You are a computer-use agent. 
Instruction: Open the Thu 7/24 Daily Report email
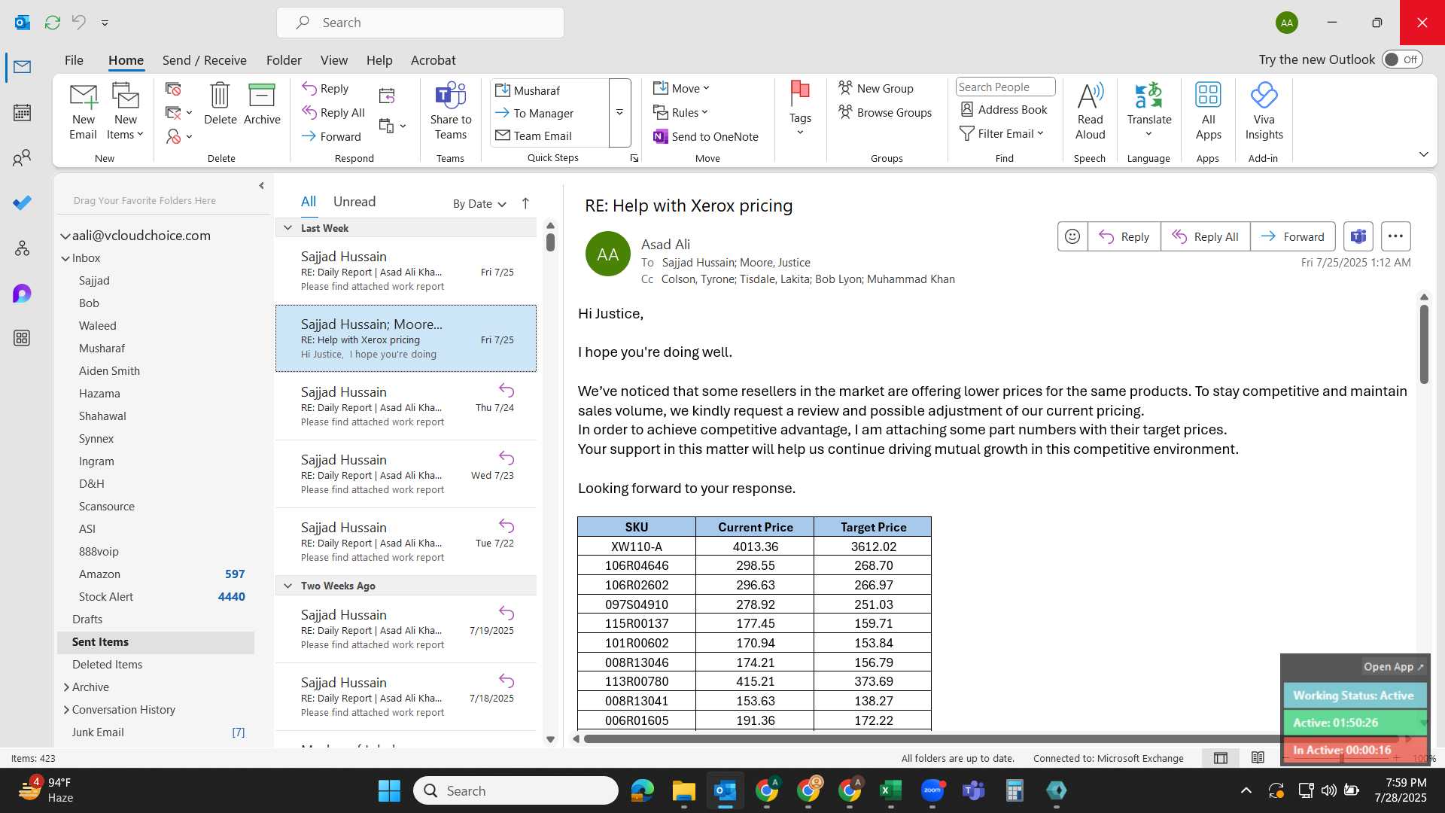(406, 406)
